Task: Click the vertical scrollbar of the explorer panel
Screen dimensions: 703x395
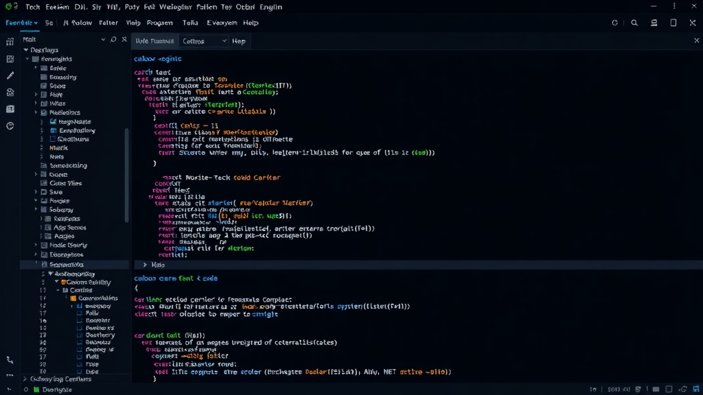Action: tap(127, 175)
